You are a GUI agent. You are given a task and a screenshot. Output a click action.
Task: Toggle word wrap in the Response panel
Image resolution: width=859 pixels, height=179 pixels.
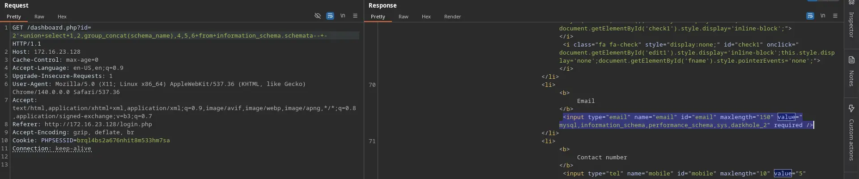(x=810, y=16)
